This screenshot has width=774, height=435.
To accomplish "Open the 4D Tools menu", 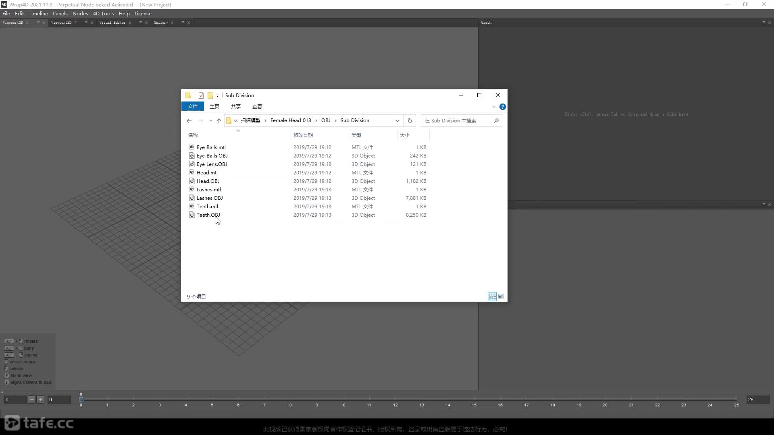I will point(104,13).
